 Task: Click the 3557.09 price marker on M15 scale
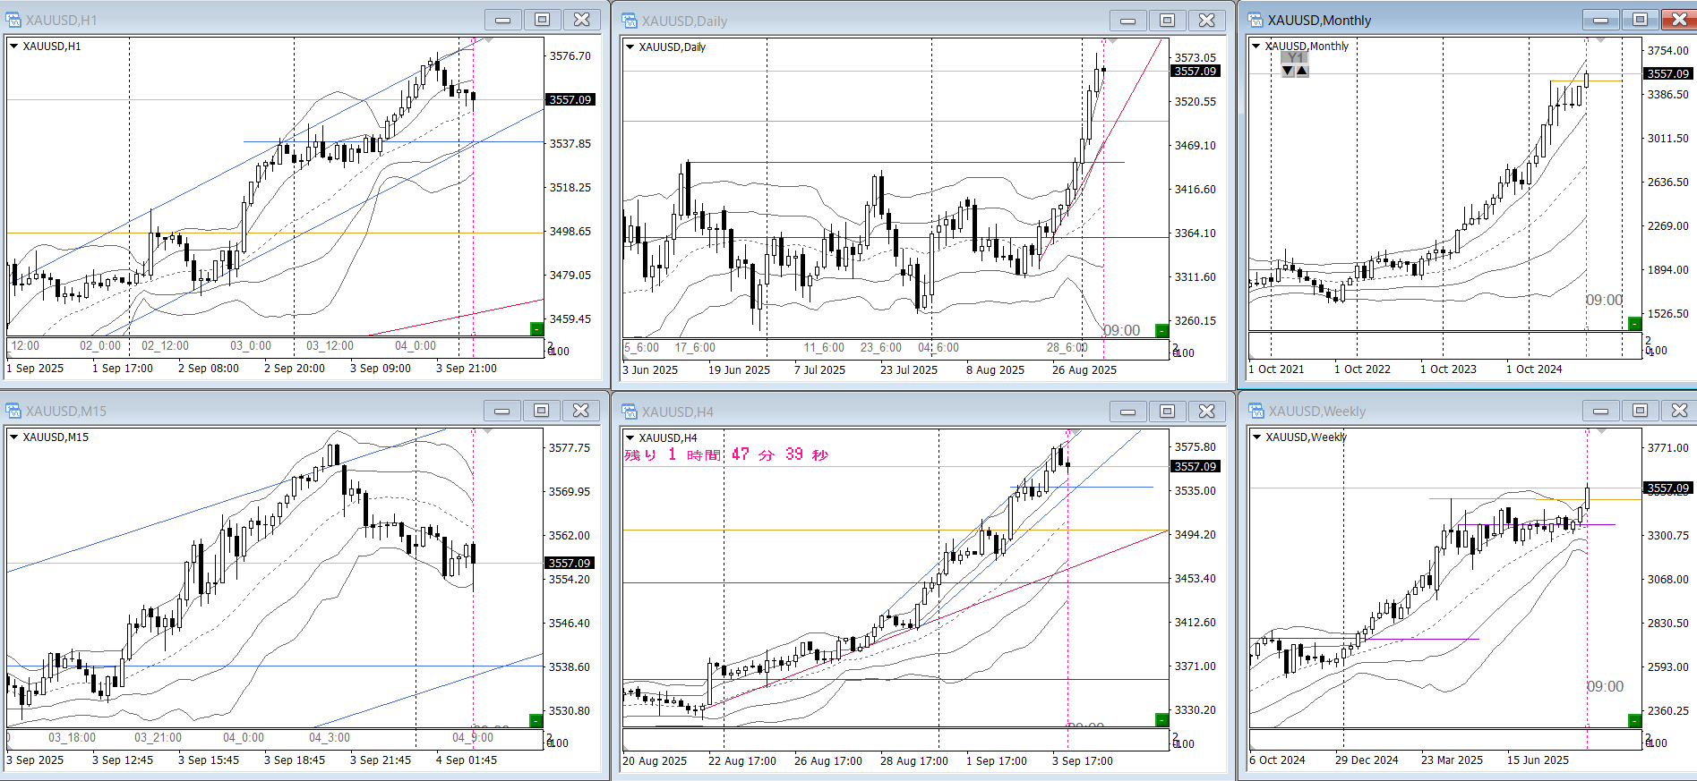[570, 563]
